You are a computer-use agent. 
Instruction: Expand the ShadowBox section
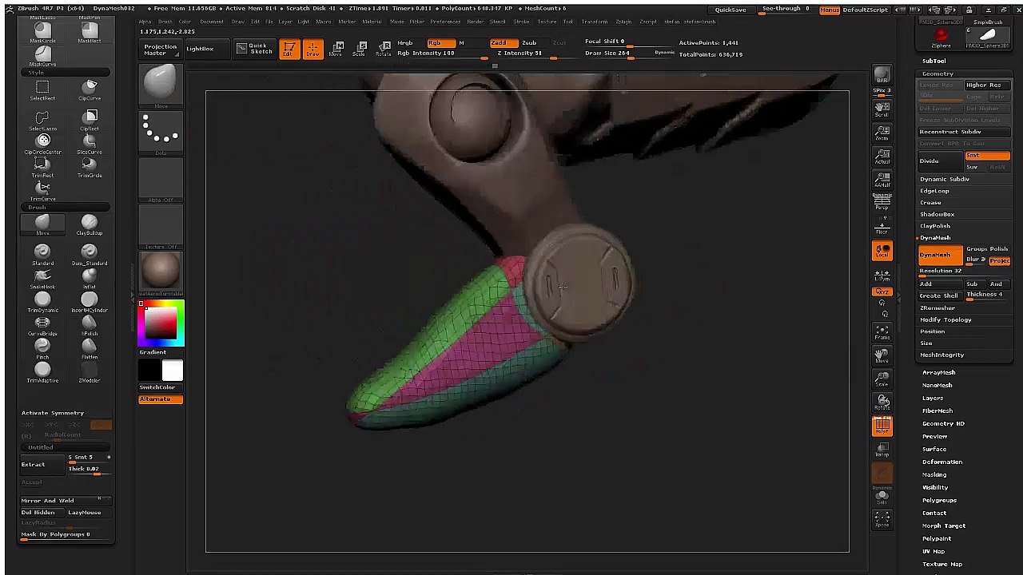click(937, 214)
